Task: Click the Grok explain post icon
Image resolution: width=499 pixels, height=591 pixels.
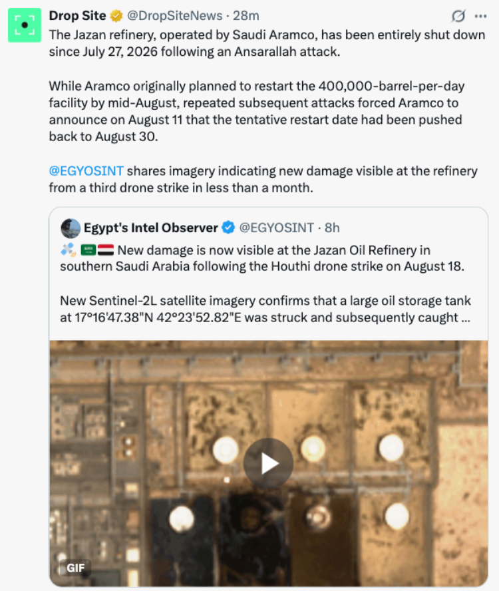Action: [x=458, y=16]
